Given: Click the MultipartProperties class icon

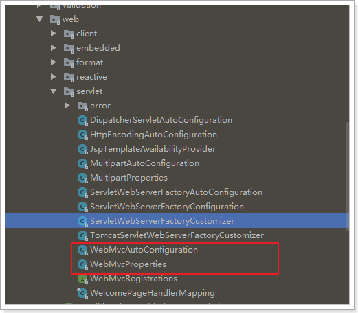Looking at the screenshot, I should click(82, 178).
